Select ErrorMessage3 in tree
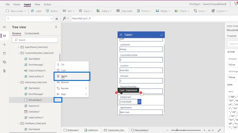The width and height of the screenshot is (238, 133). point(36,94)
